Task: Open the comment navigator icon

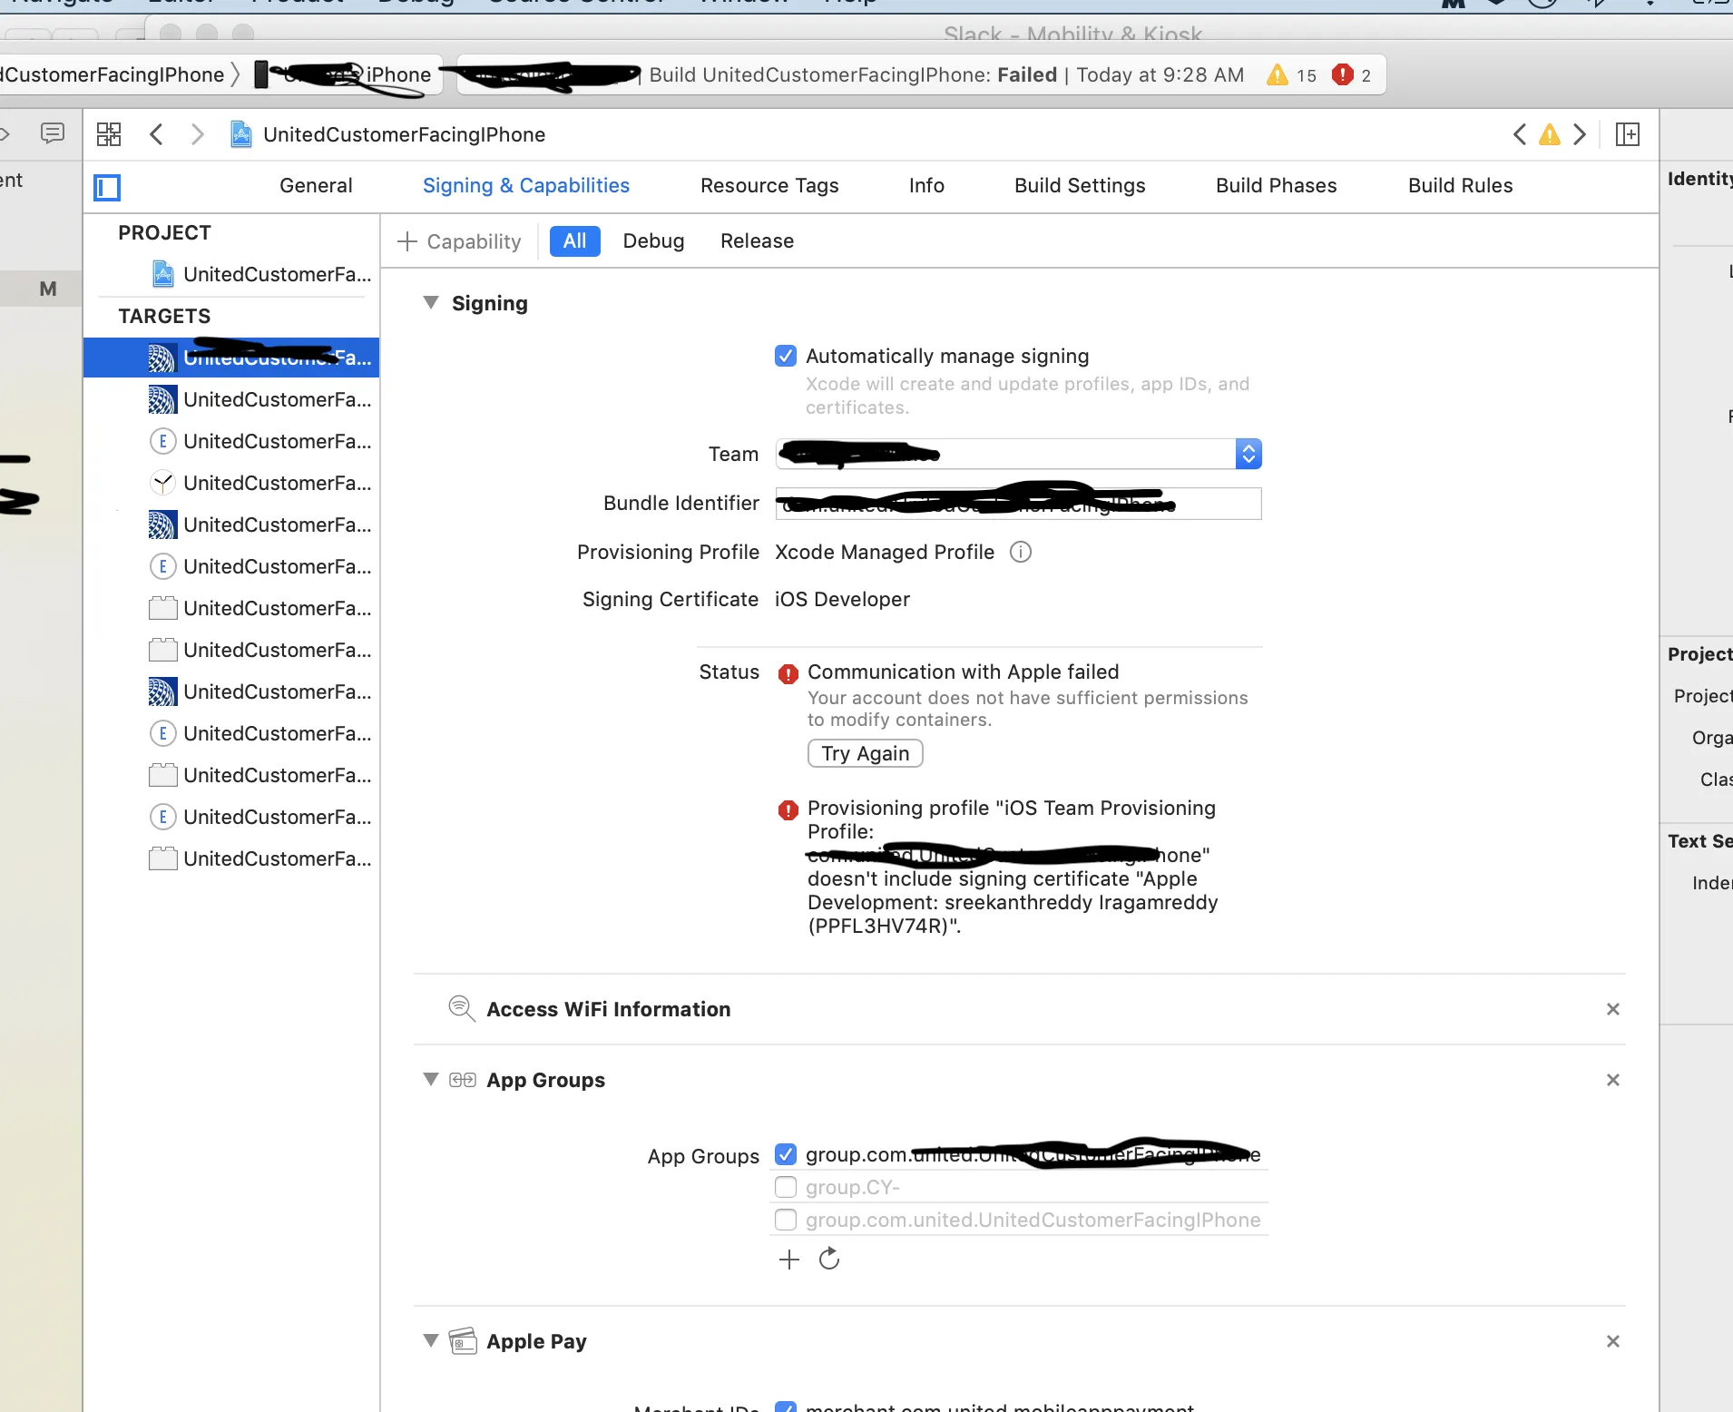Action: [53, 134]
